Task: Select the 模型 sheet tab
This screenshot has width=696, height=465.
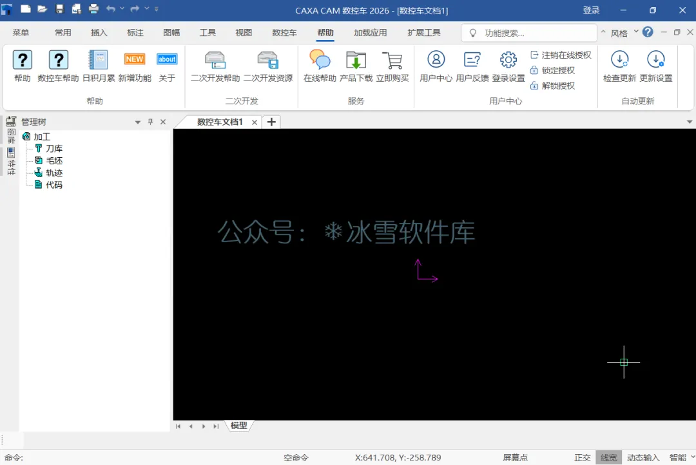Action: [x=239, y=425]
